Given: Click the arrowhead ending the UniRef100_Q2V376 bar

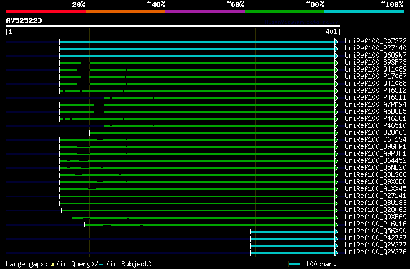Looking at the screenshot, I should pos(336,253).
